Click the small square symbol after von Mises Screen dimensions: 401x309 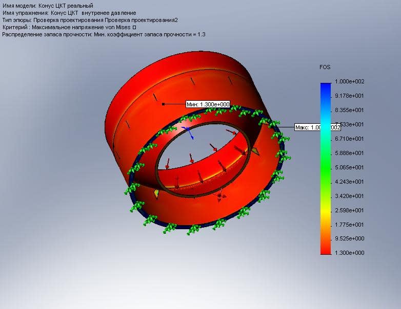coord(134,27)
